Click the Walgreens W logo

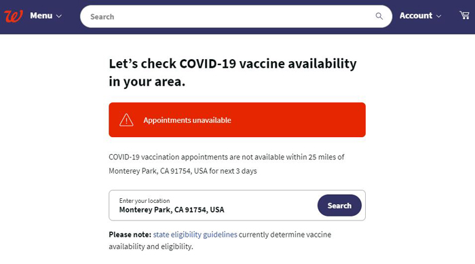(14, 16)
